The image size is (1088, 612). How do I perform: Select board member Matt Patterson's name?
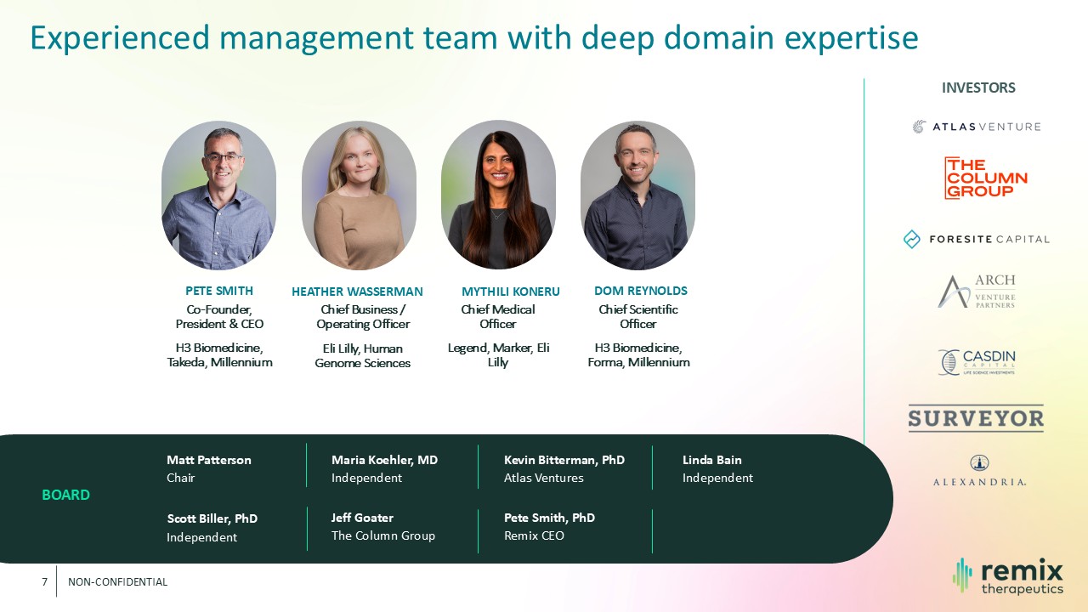(209, 460)
